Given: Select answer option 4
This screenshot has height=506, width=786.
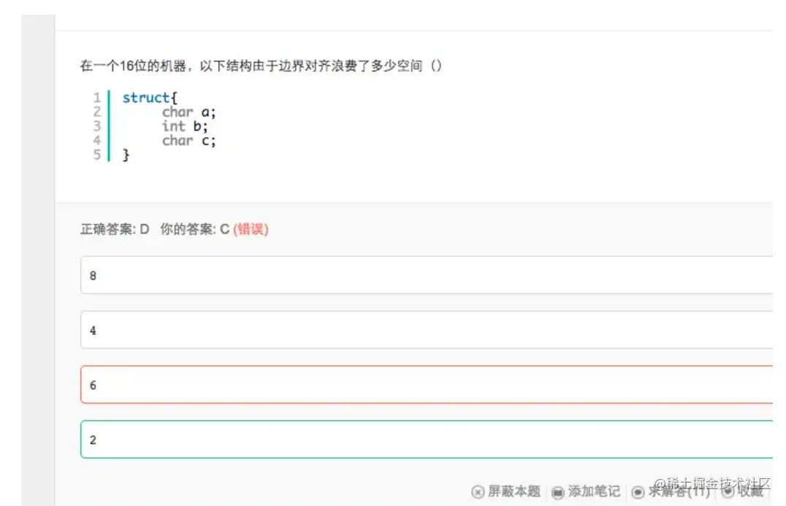Looking at the screenshot, I should click(427, 329).
